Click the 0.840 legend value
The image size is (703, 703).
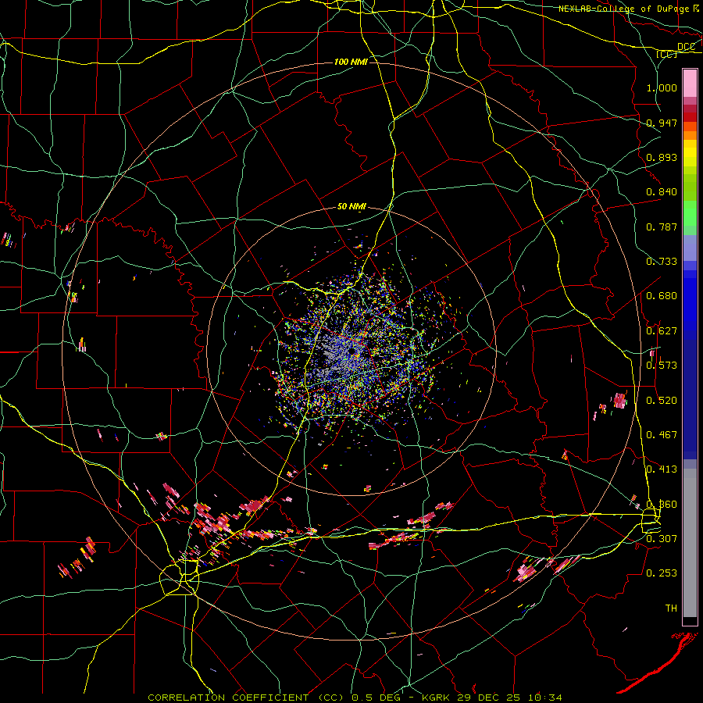pyautogui.click(x=662, y=192)
